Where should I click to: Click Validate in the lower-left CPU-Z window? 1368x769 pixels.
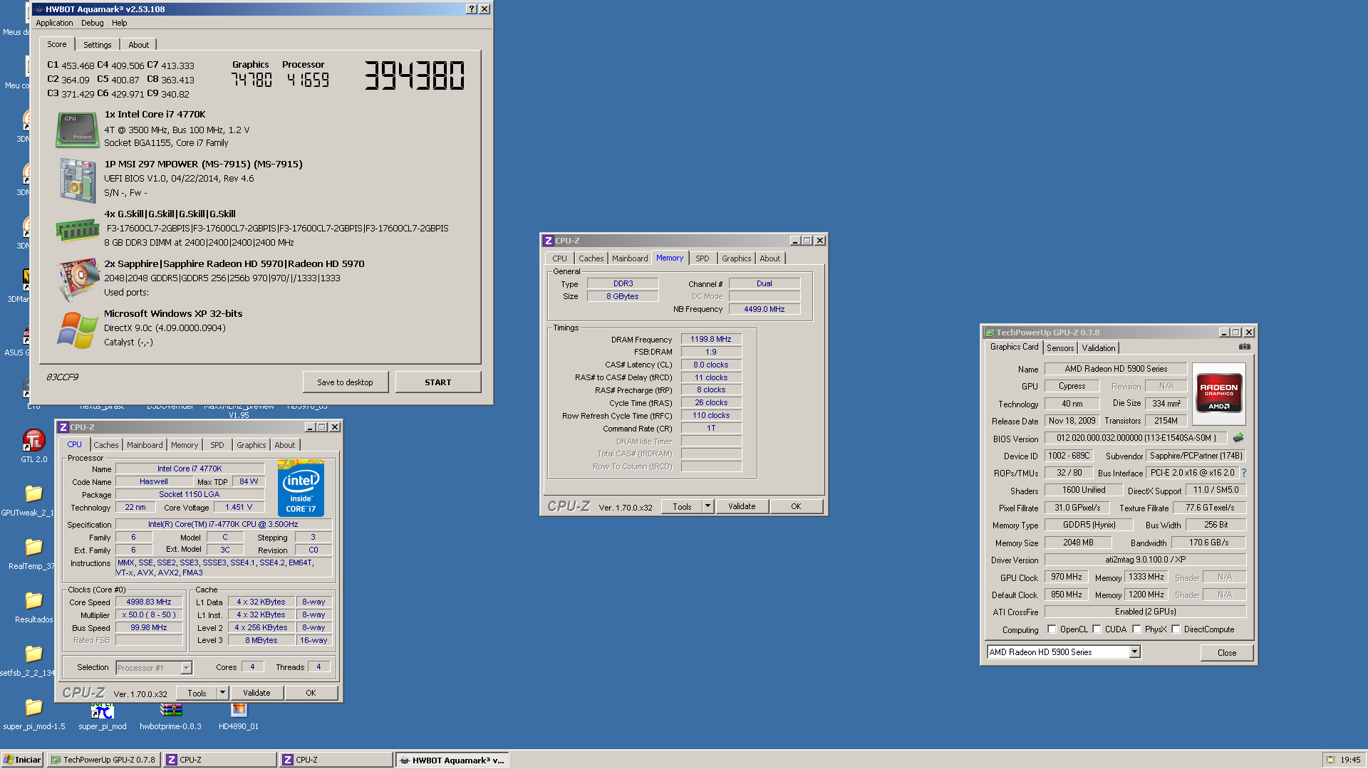[256, 693]
